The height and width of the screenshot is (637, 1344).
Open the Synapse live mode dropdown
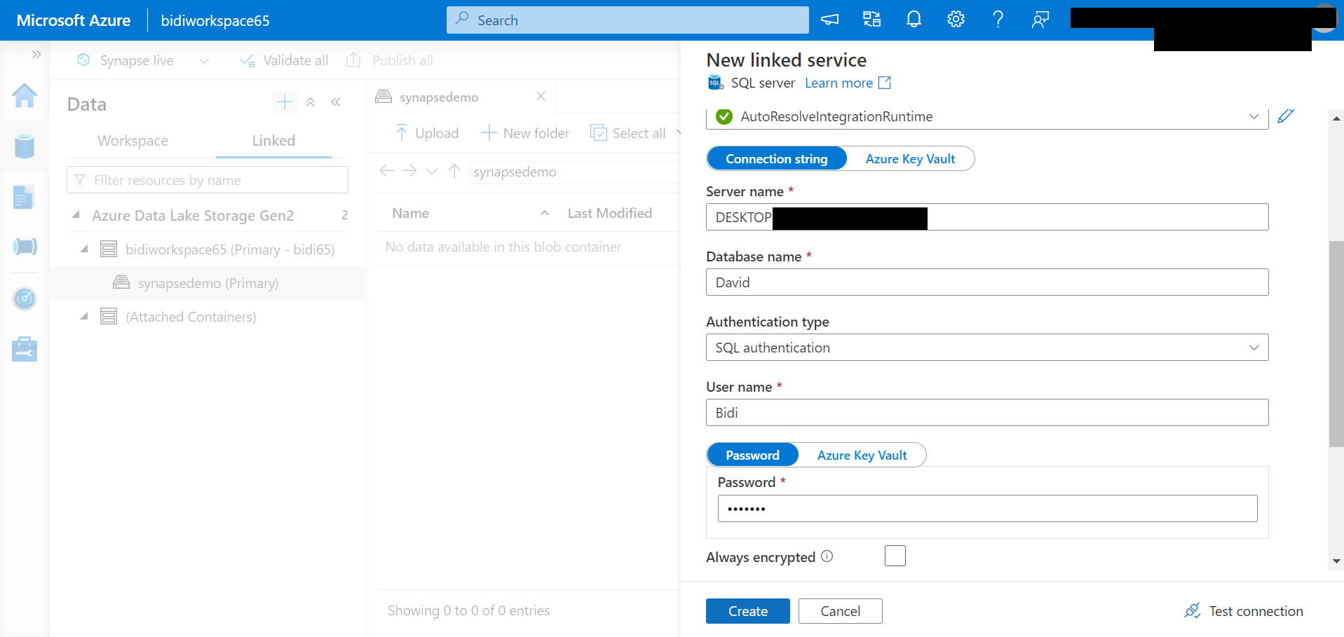coord(204,61)
